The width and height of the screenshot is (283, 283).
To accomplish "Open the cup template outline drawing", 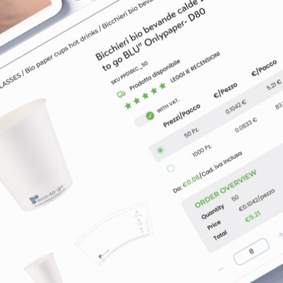I will coord(115,234).
